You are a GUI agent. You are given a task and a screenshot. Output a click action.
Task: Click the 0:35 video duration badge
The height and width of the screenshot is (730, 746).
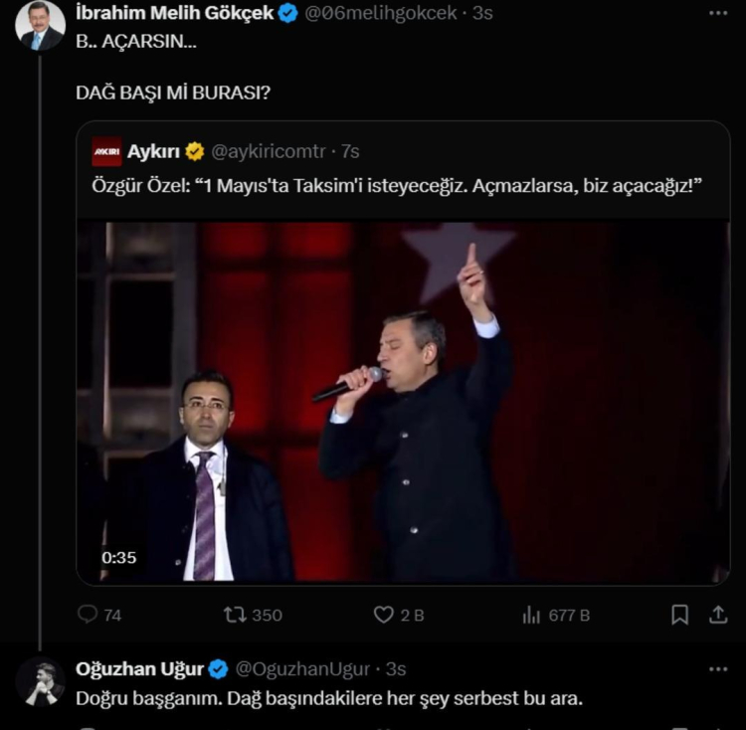118,558
